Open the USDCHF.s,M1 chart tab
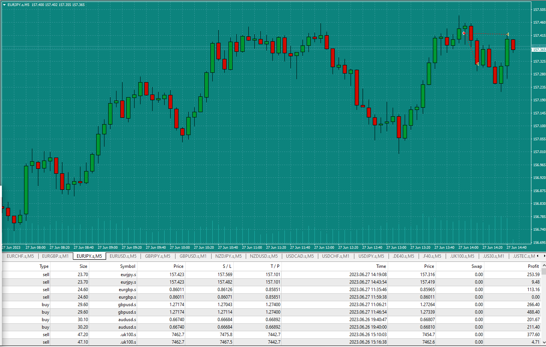The height and width of the screenshot is (347, 546). [336, 256]
